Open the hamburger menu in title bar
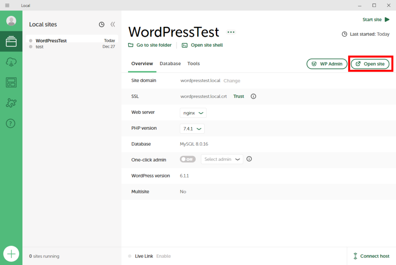396x265 pixels. click(7, 5)
